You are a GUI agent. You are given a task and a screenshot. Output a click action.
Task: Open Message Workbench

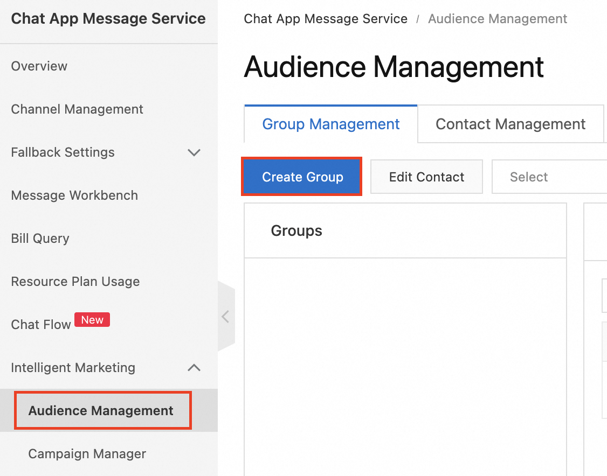(x=74, y=195)
